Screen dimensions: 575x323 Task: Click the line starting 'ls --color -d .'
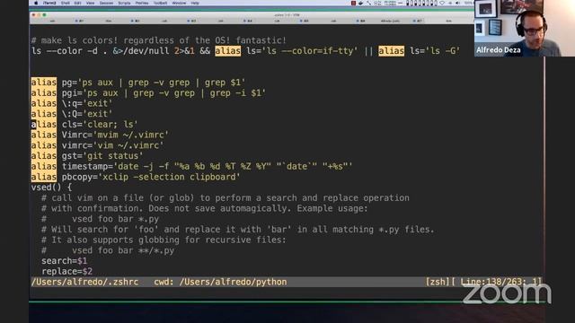(x=245, y=51)
